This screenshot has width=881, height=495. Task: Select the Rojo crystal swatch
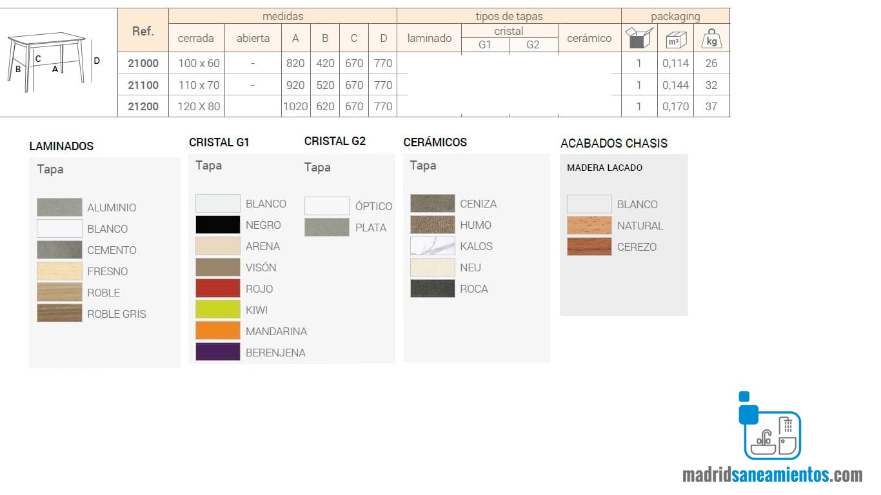point(218,289)
